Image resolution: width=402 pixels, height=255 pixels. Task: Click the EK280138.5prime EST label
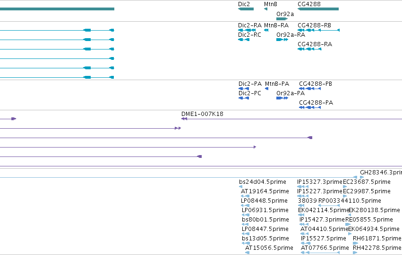[x=374, y=210]
